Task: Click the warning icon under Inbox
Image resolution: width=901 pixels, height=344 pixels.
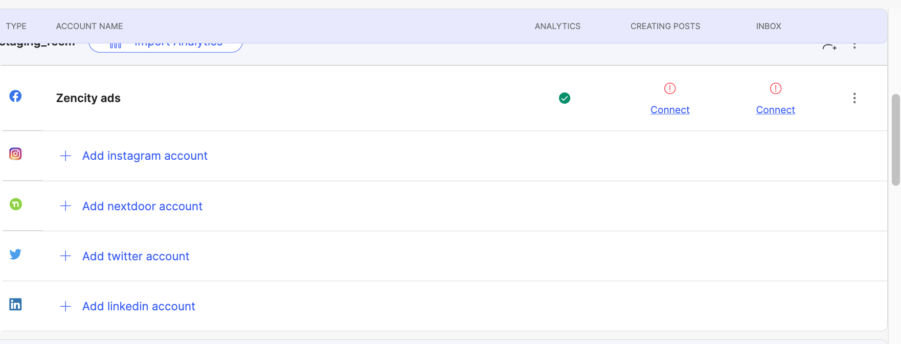Action: [x=775, y=88]
